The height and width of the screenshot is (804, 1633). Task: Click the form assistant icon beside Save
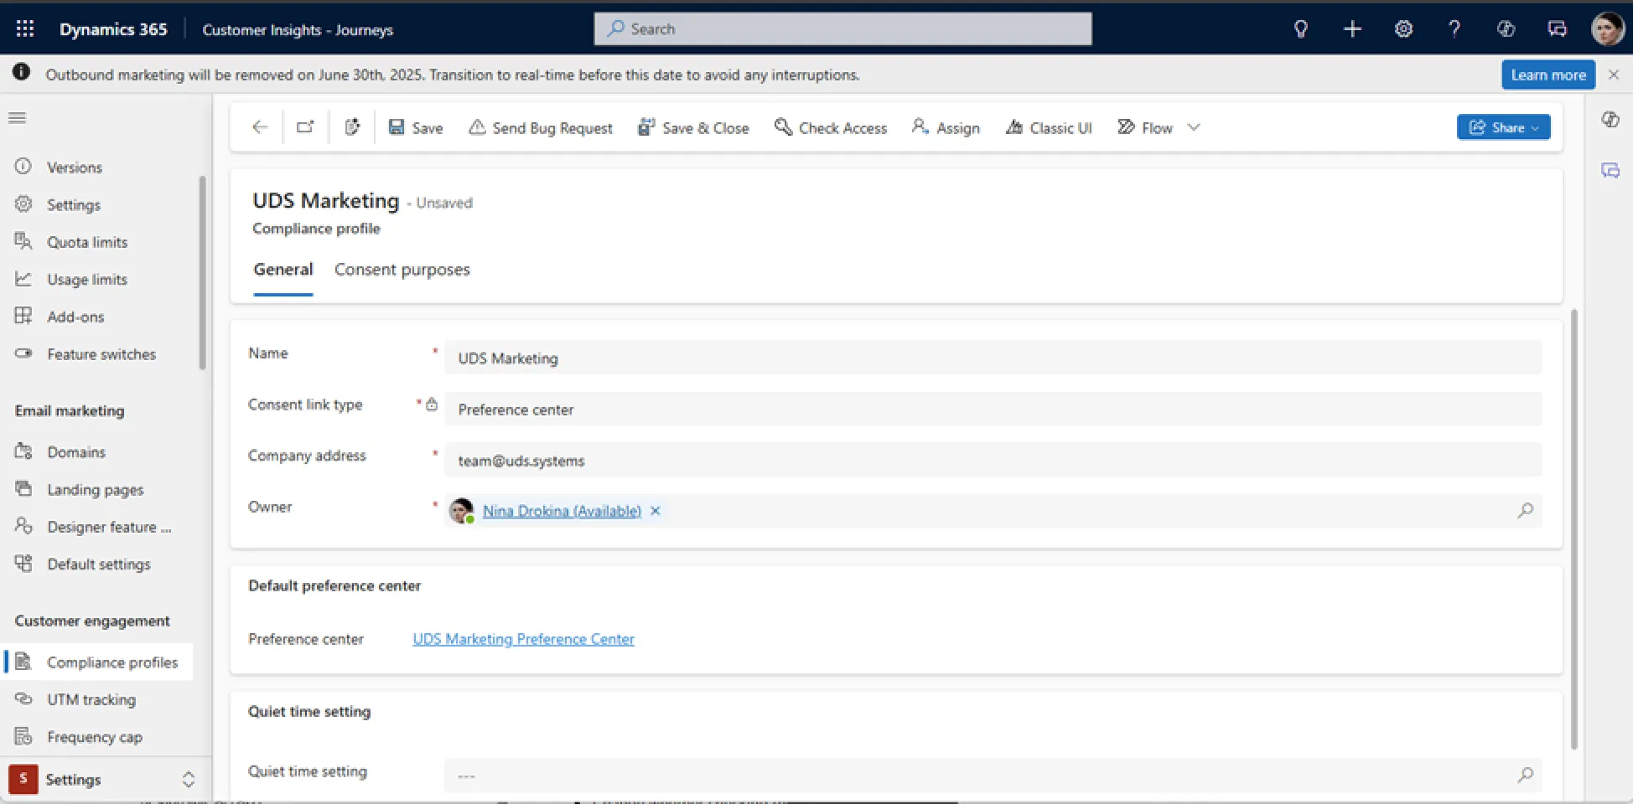point(352,127)
